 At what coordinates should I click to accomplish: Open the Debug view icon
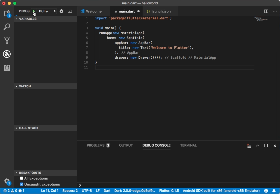(7, 54)
